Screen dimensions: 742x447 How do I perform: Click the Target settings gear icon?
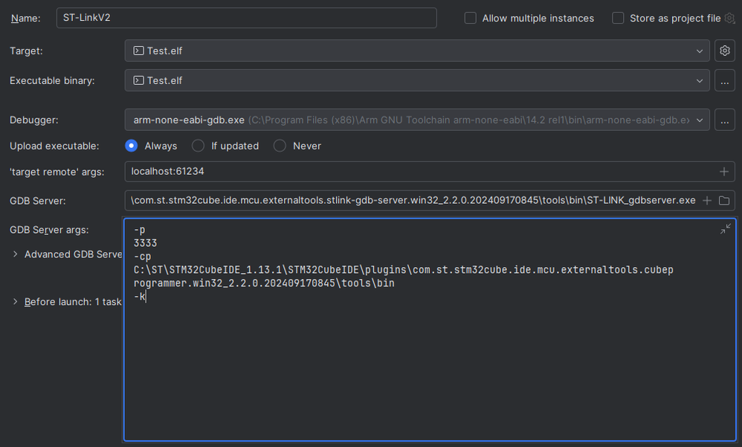(724, 51)
